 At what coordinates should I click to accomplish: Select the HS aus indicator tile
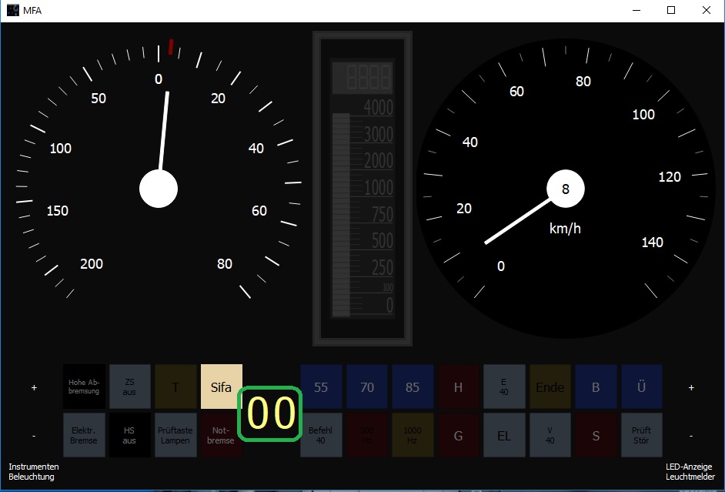130,435
